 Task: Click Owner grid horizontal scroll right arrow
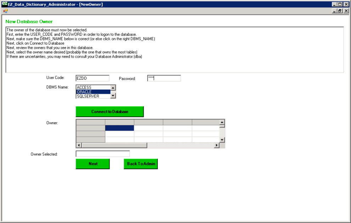[x=216, y=145]
